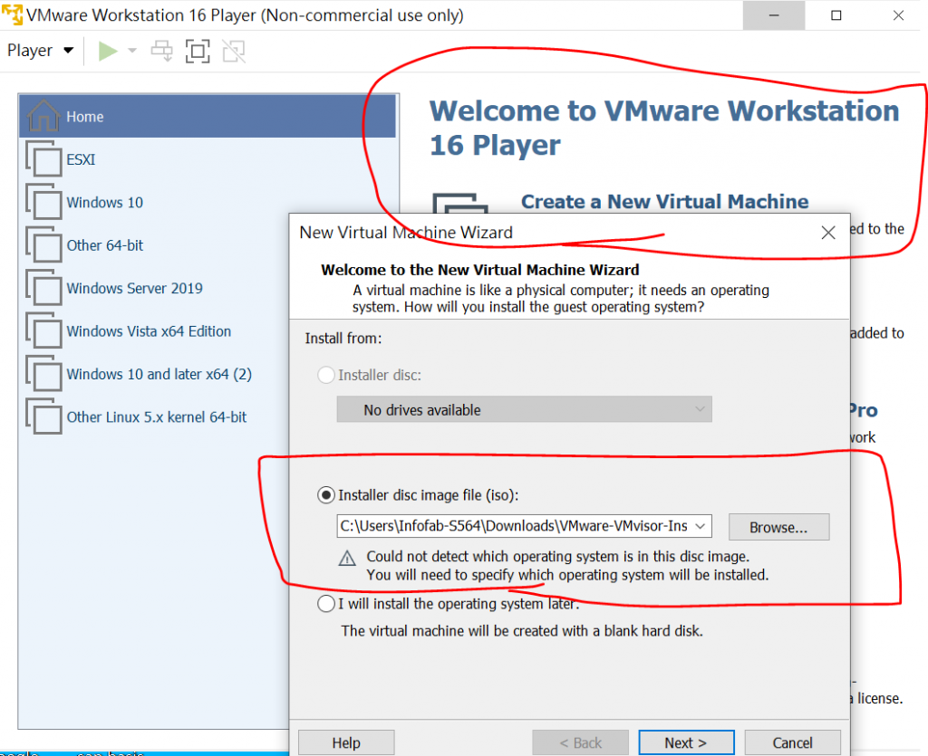This screenshot has width=928, height=756.
Task: Click the warning triangle icon
Action: 347,558
